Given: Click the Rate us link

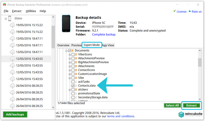Looking at the screenshot, I should click(197, 11).
